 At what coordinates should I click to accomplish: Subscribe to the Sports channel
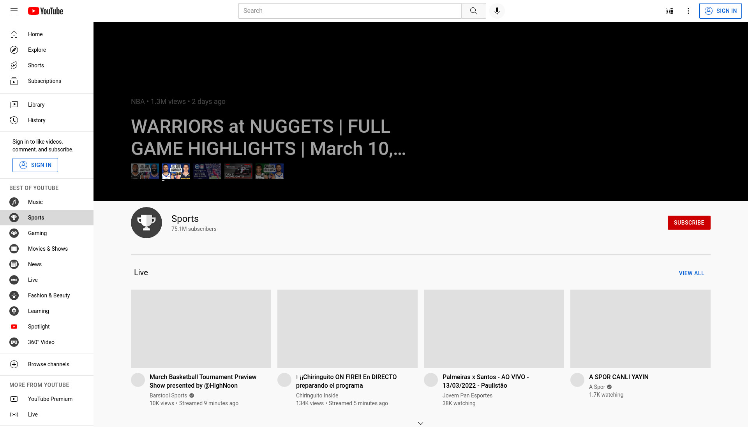coord(689,223)
